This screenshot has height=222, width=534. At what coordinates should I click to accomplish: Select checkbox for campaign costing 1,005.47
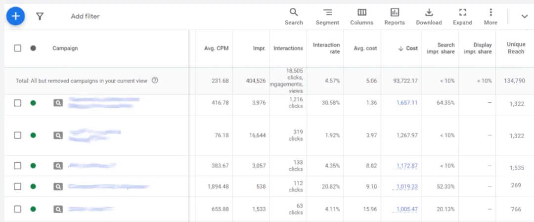[17, 209]
